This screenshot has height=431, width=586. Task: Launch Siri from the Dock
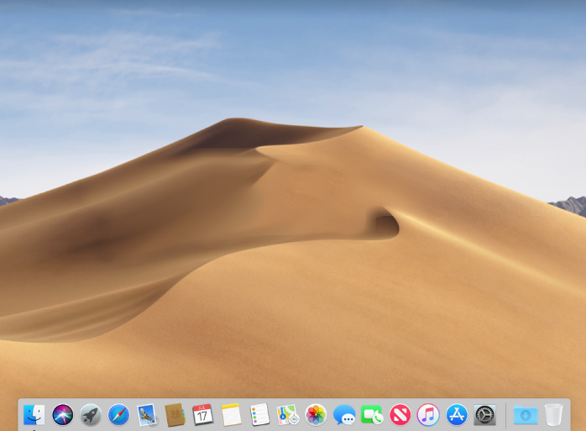coord(62,414)
